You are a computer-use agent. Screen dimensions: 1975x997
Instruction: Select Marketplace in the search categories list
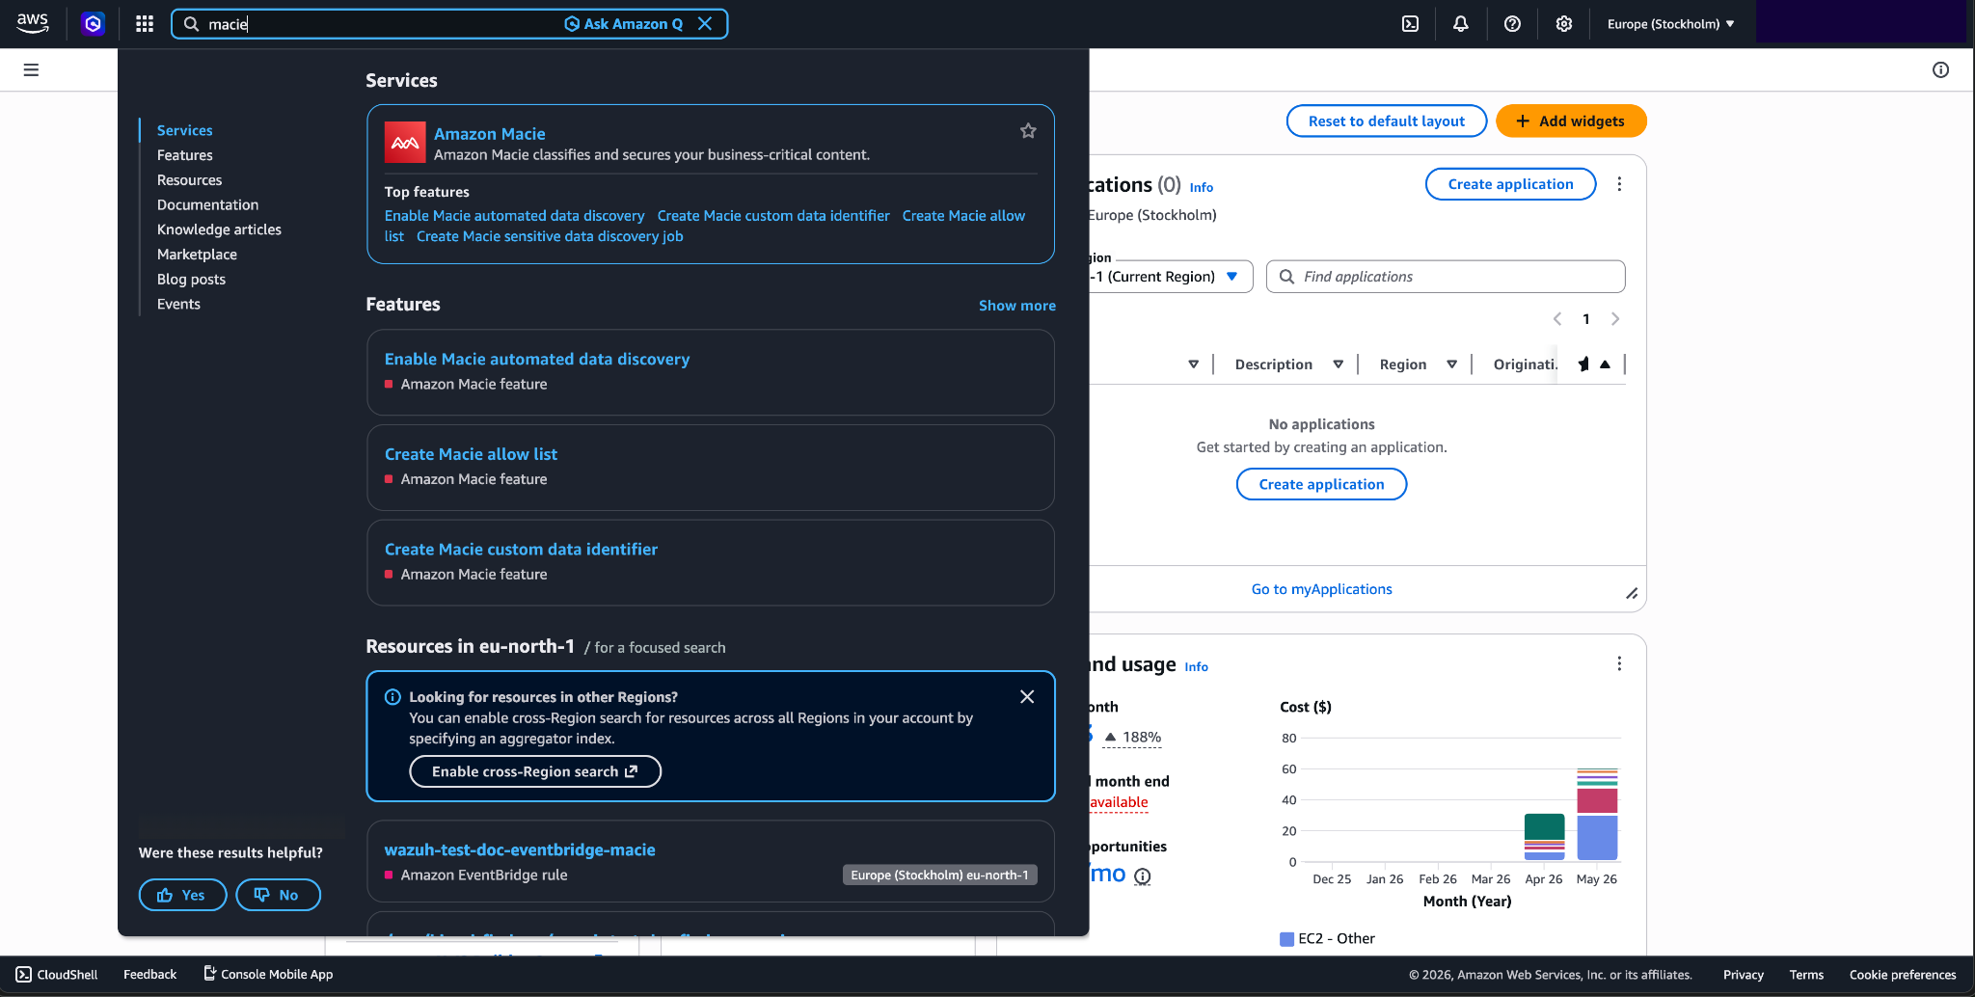tap(197, 255)
